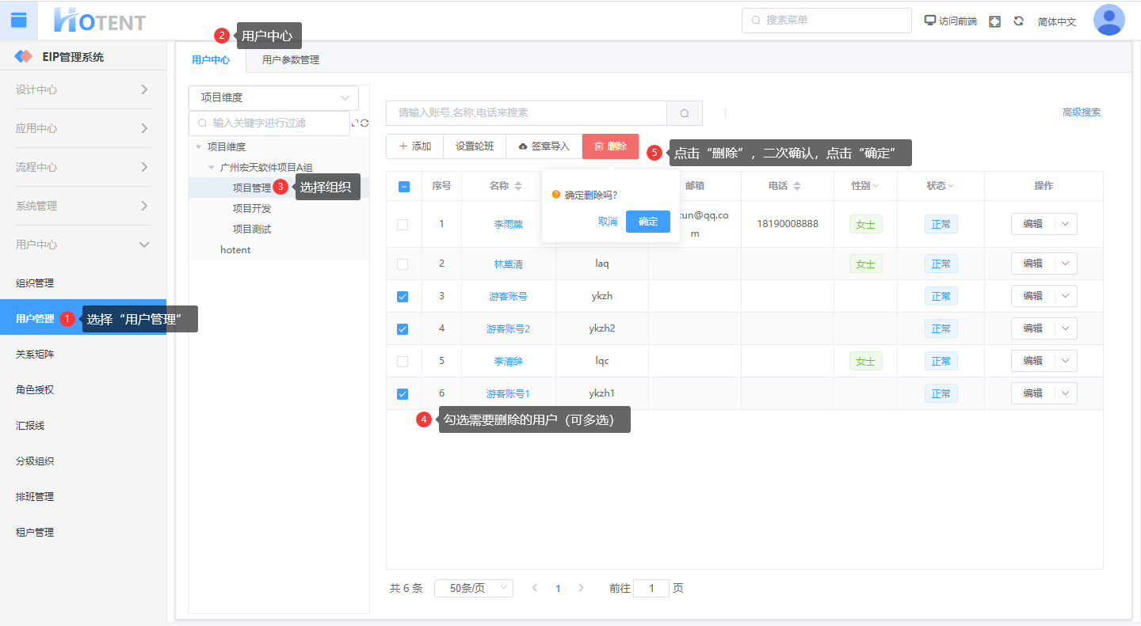Toggle fullscreen mode icon in header

click(995, 21)
